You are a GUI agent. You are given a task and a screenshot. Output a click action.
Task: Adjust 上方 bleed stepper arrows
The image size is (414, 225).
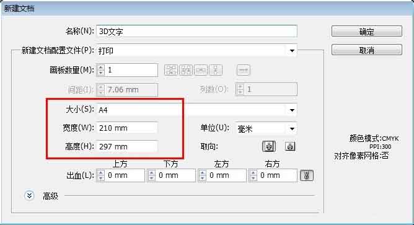coord(101,175)
